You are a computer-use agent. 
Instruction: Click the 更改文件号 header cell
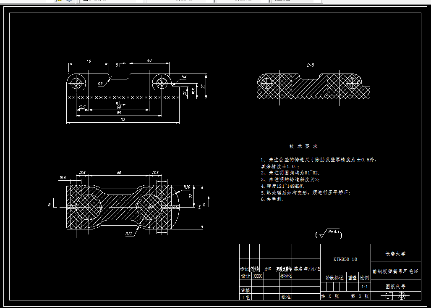(x=284, y=269)
